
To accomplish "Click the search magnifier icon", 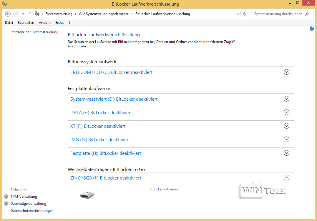I will point(307,14).
